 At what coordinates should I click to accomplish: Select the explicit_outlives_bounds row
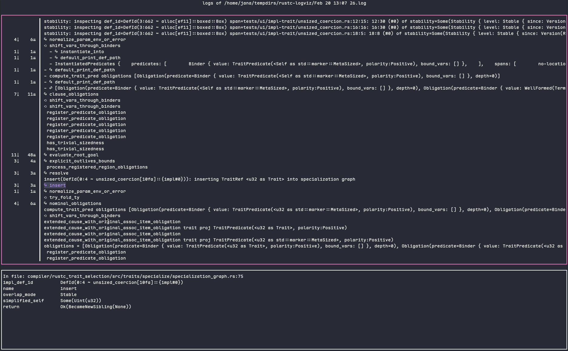tap(82, 161)
